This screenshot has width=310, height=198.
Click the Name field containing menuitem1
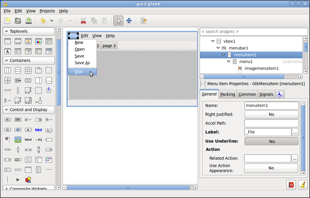271,105
